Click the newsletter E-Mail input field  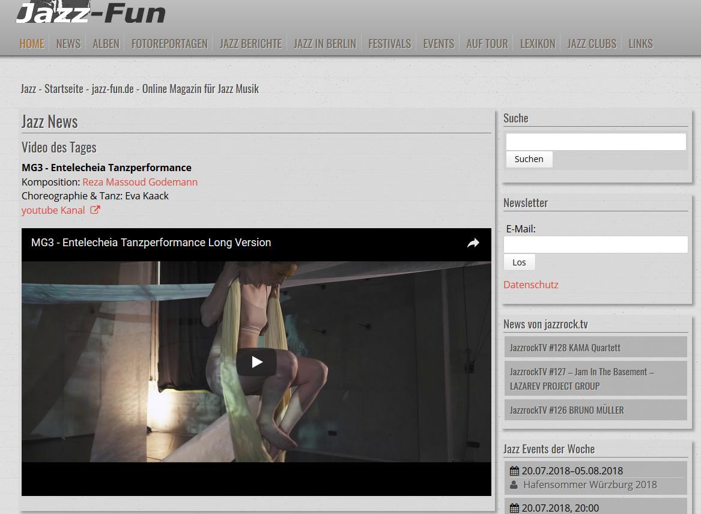coord(596,244)
